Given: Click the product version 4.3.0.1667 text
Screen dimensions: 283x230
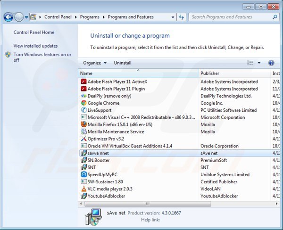Looking at the screenshot, I should [x=171, y=213].
